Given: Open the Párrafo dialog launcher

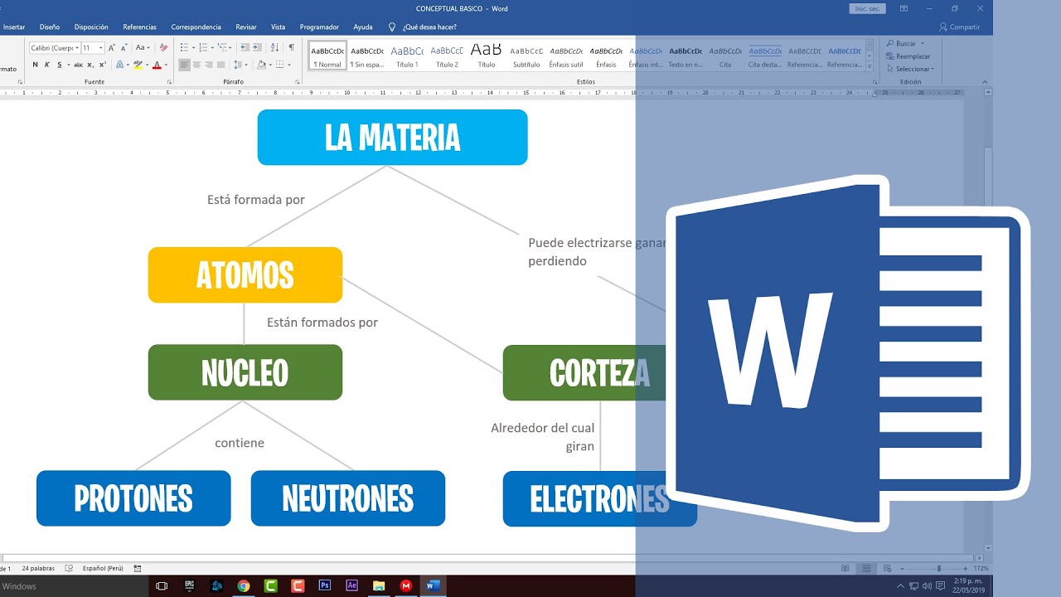Looking at the screenshot, I should tap(297, 82).
